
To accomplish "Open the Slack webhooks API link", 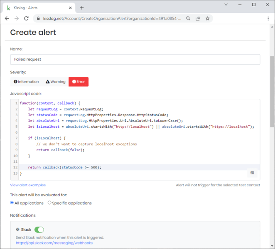I will [54, 243].
